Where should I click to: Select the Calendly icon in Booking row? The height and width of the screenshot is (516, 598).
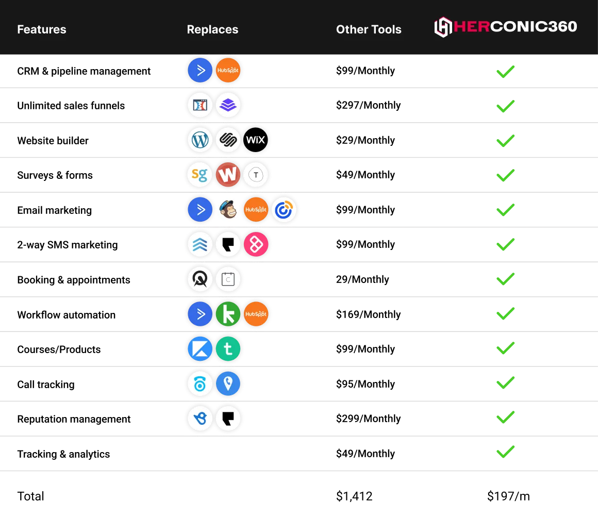coord(228,279)
